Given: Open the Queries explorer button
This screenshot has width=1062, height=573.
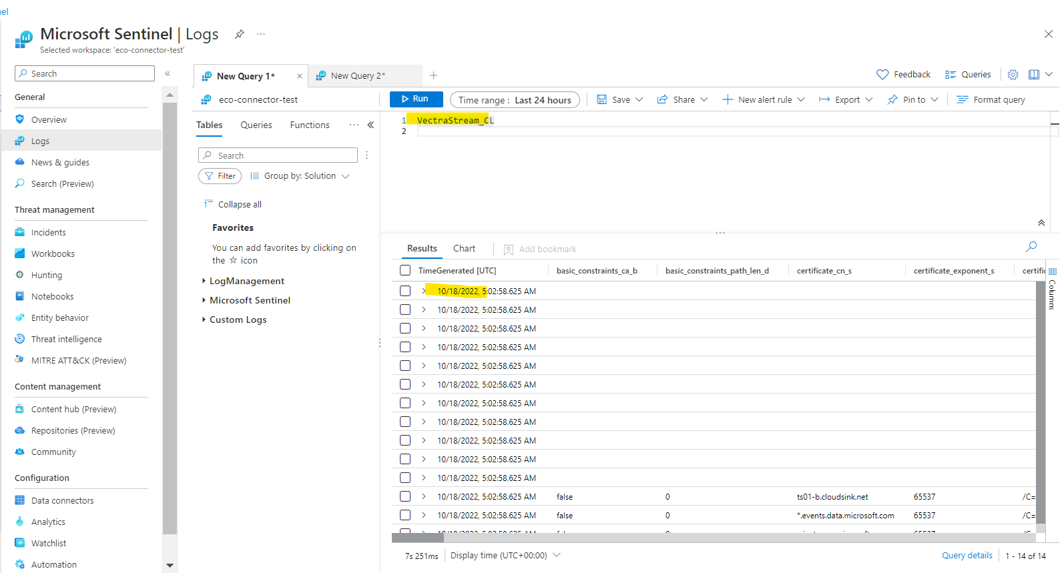Looking at the screenshot, I should point(968,75).
